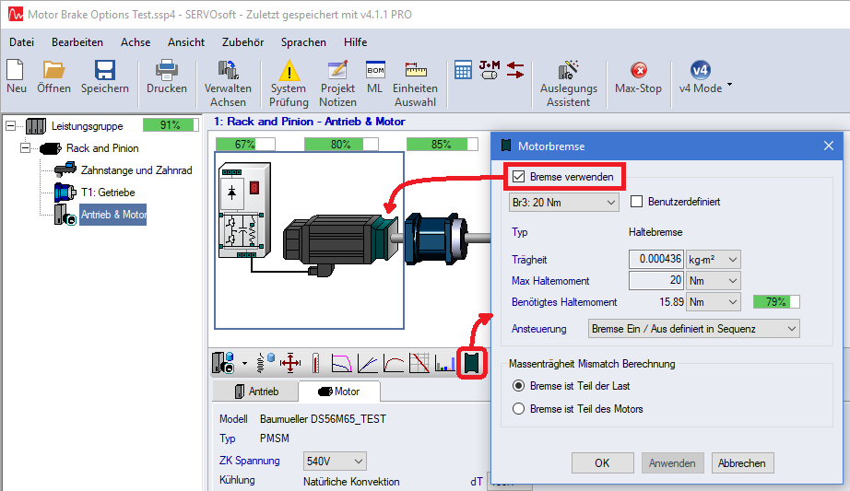Open the Zubehör menu
850x491 pixels.
[242, 41]
